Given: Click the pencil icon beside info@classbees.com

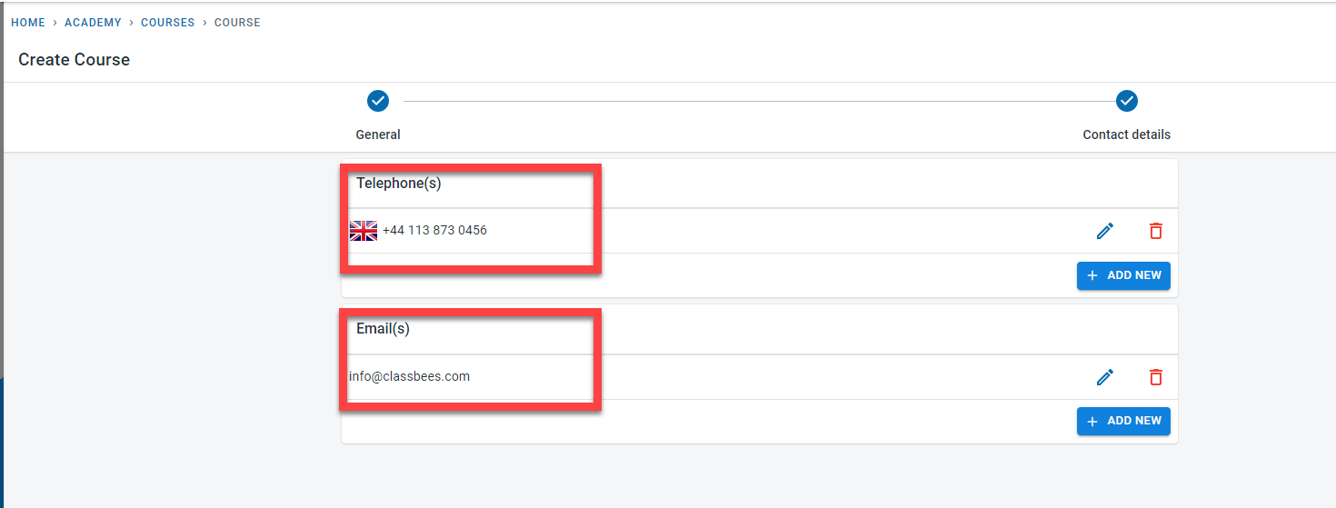Looking at the screenshot, I should [1105, 376].
